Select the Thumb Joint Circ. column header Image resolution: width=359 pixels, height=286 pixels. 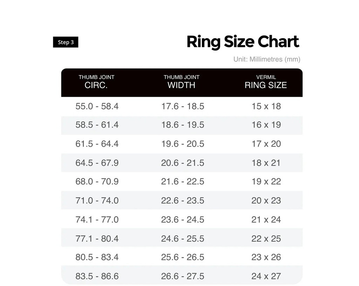96,82
